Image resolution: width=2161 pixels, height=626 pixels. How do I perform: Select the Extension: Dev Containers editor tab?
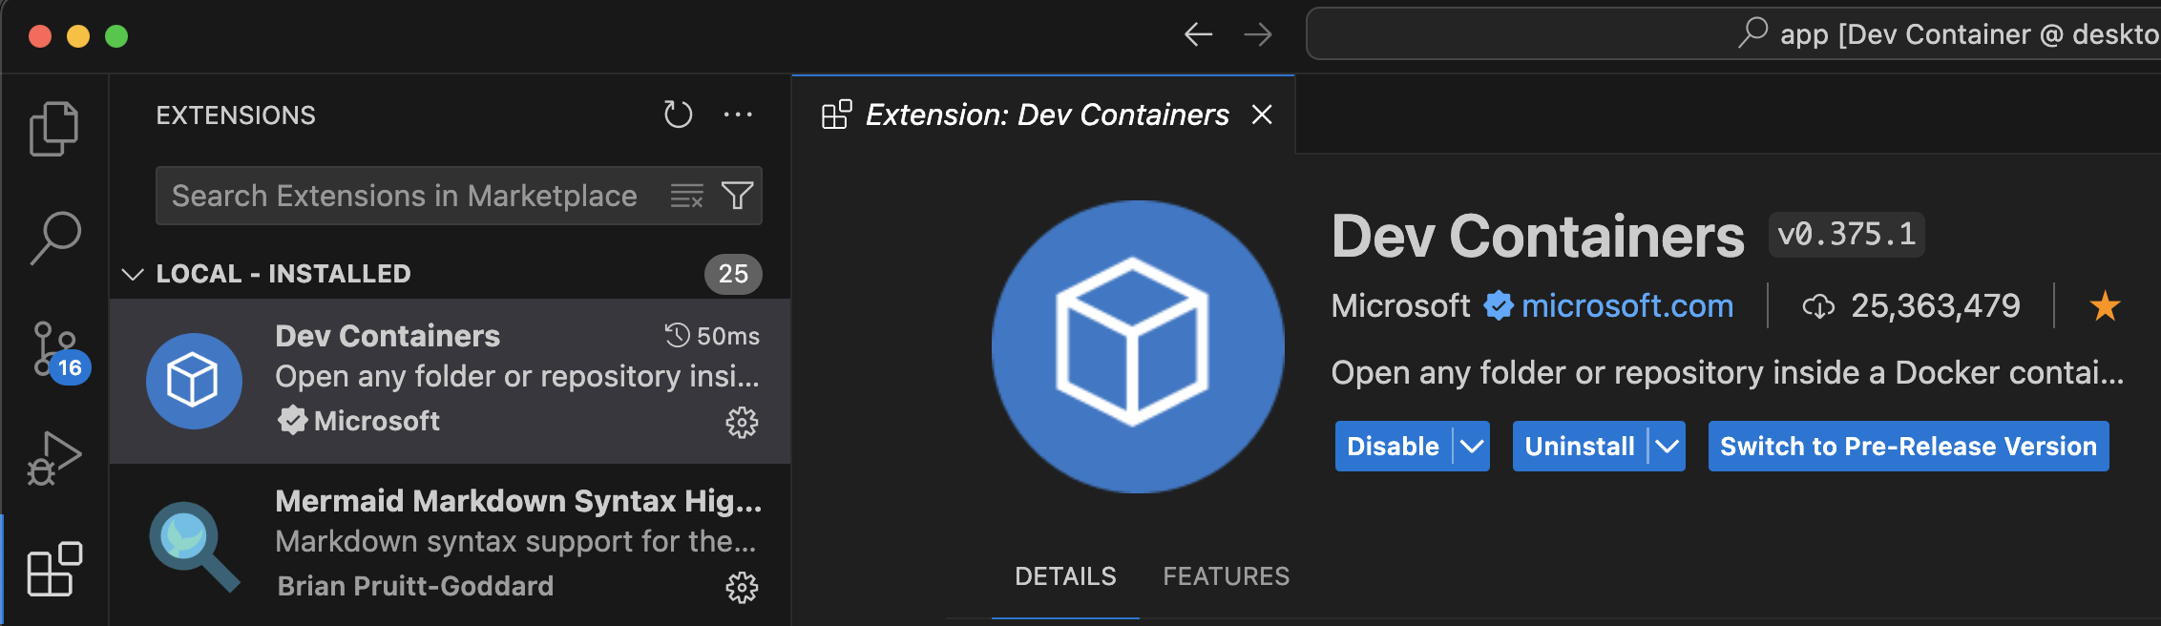(1042, 115)
